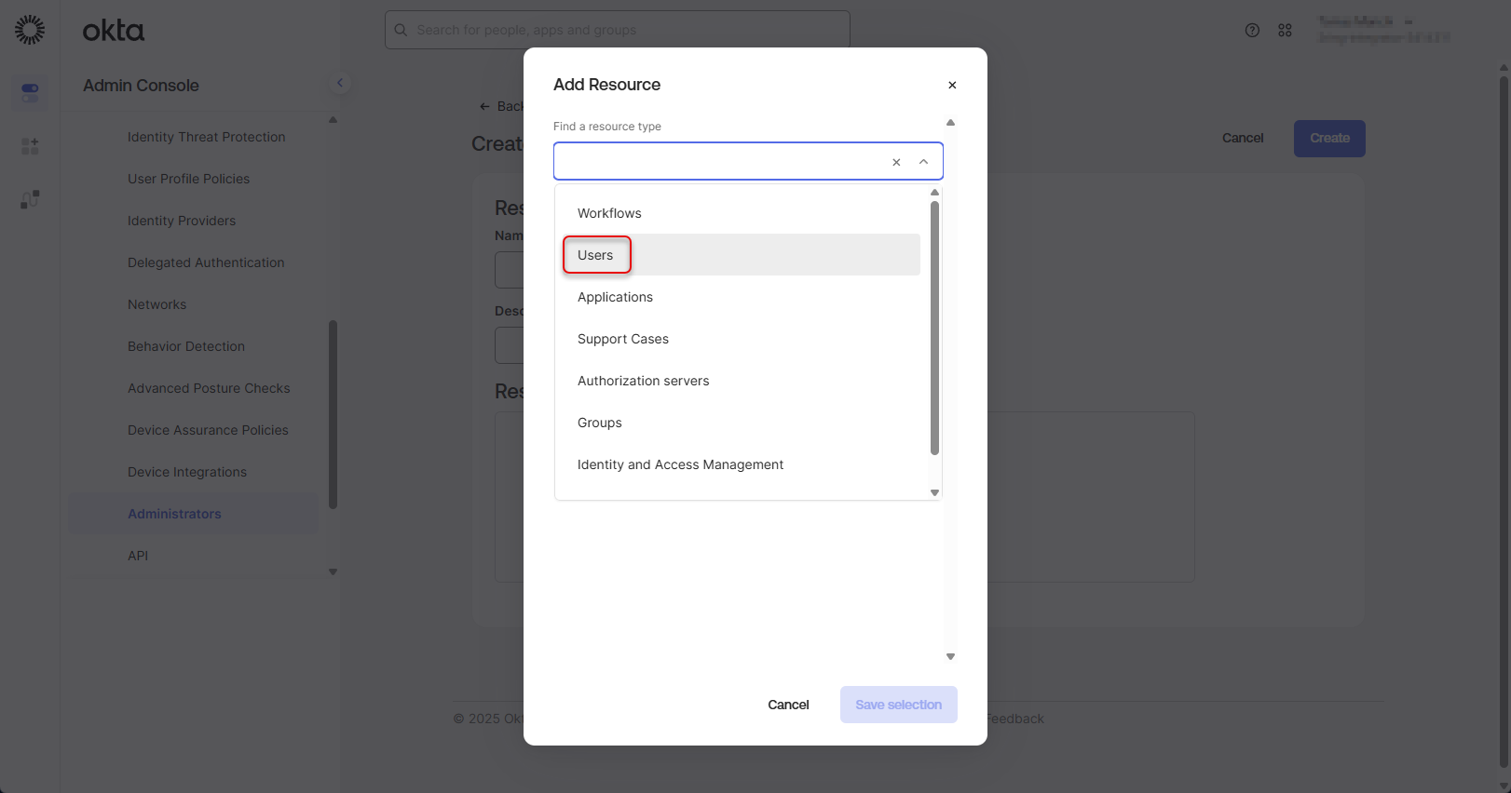Choose Workflows resource type
This screenshot has height=793, width=1511.
click(x=609, y=213)
